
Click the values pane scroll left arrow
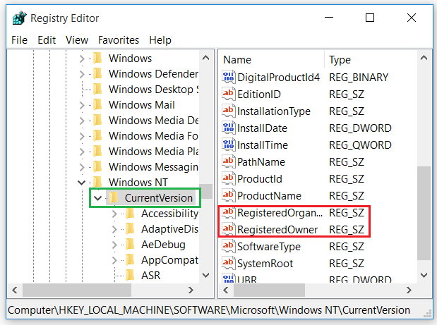(x=226, y=290)
